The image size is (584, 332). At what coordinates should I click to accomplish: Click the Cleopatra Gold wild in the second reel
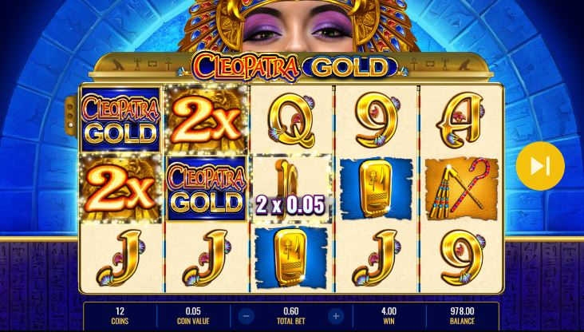[x=207, y=188]
